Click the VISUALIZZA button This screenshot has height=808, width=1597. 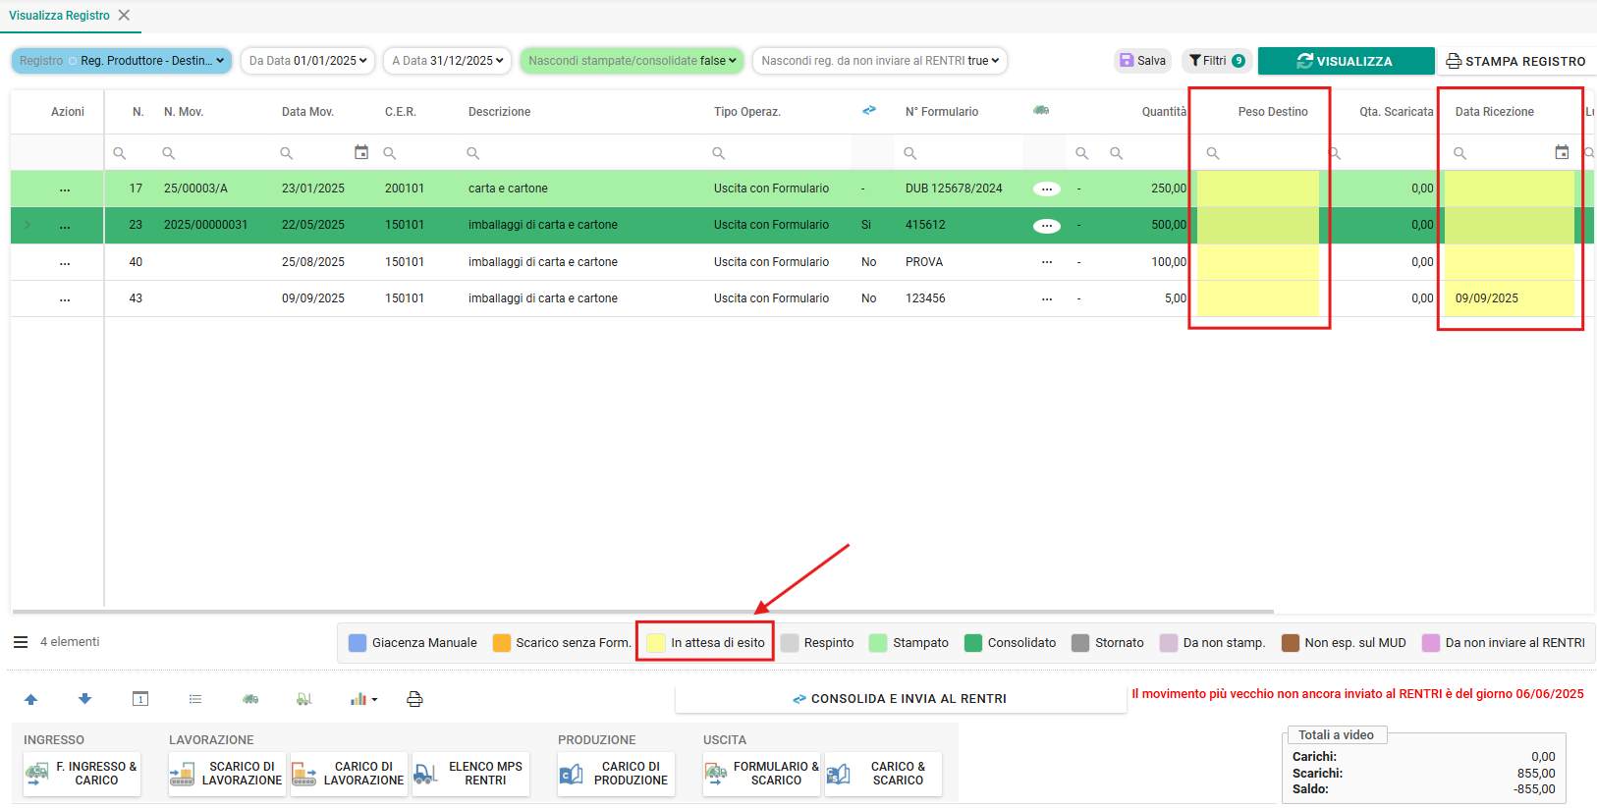point(1346,61)
